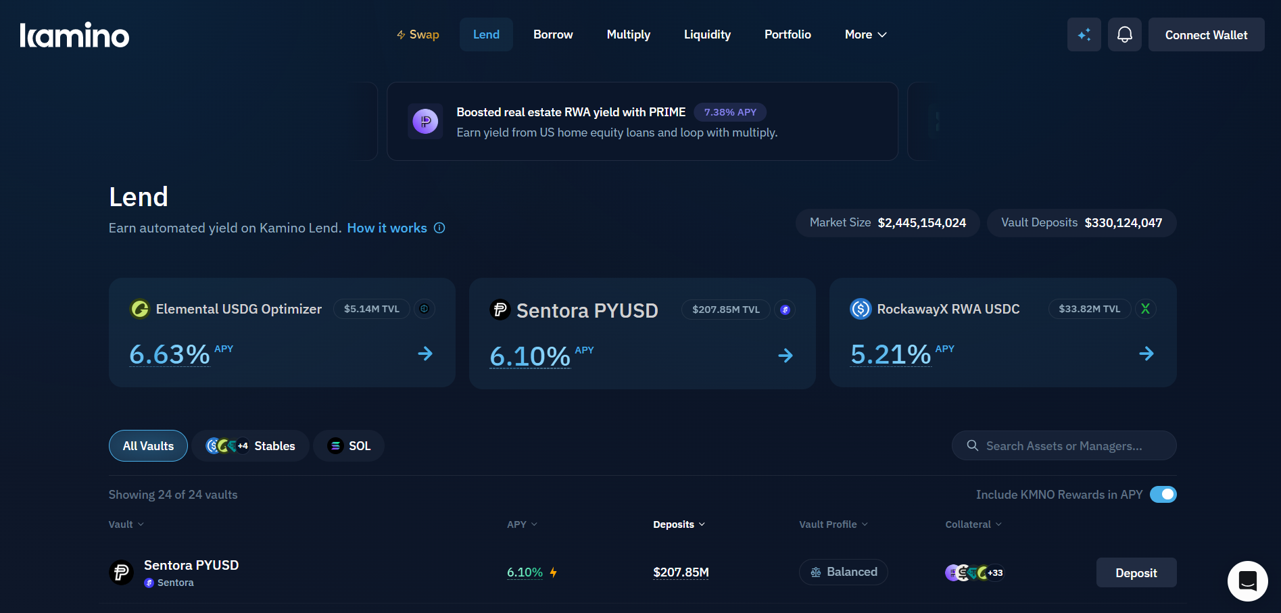The width and height of the screenshot is (1281, 613).
Task: Click the Sentora PYUSD name in vault row
Action: pyautogui.click(x=191, y=565)
